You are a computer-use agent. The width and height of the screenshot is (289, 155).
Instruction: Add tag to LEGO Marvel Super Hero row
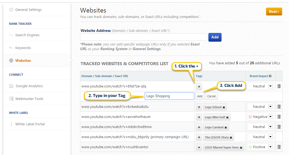coord(199,147)
